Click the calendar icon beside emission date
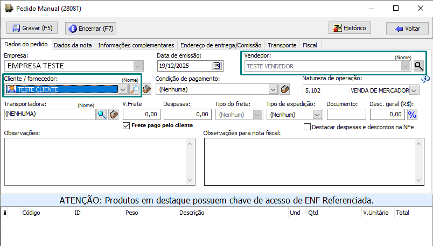Image resolution: width=433 pixels, height=246 pixels. click(216, 66)
